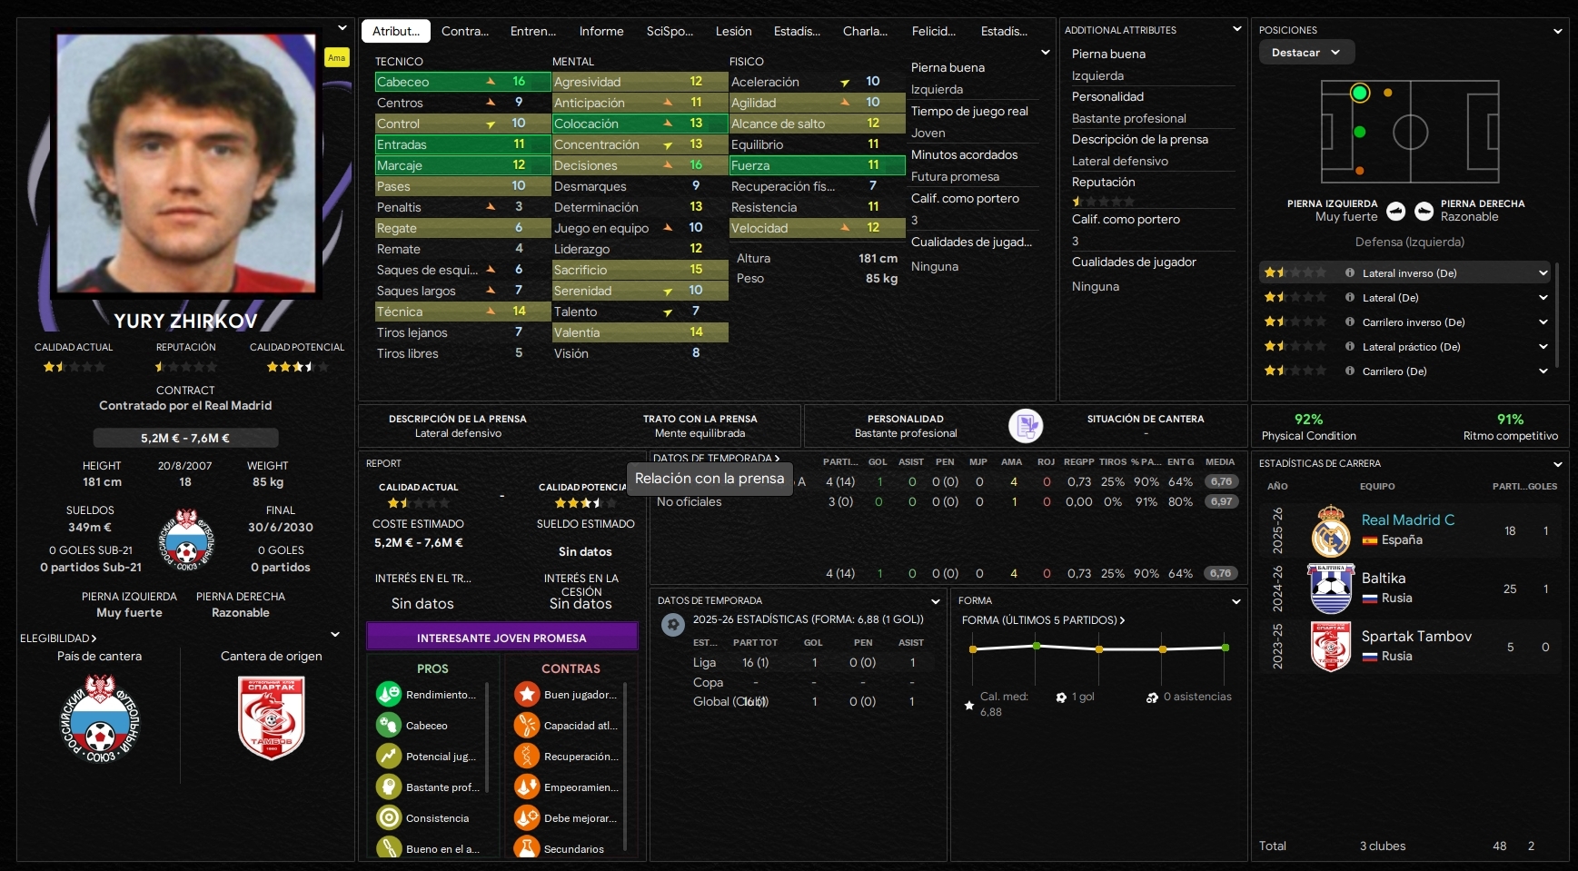
Task: Expand the ADDITIONAL ATTRIBUTES panel menu
Action: pyautogui.click(x=1236, y=29)
